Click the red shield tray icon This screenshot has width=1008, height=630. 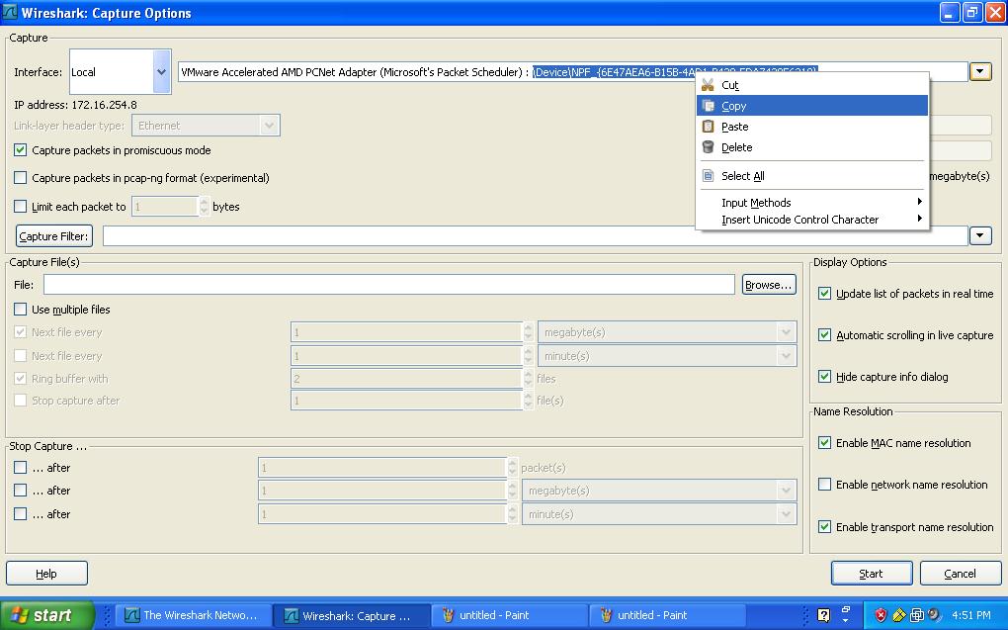[x=881, y=615]
